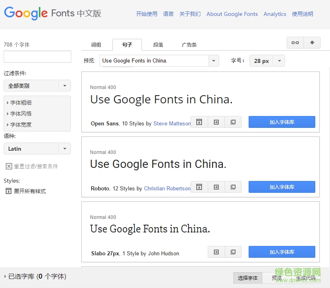Click 重置过滤/搜索条件 to reset filters
Image resolution: width=330 pixels, height=288 pixels.
pos(29,166)
